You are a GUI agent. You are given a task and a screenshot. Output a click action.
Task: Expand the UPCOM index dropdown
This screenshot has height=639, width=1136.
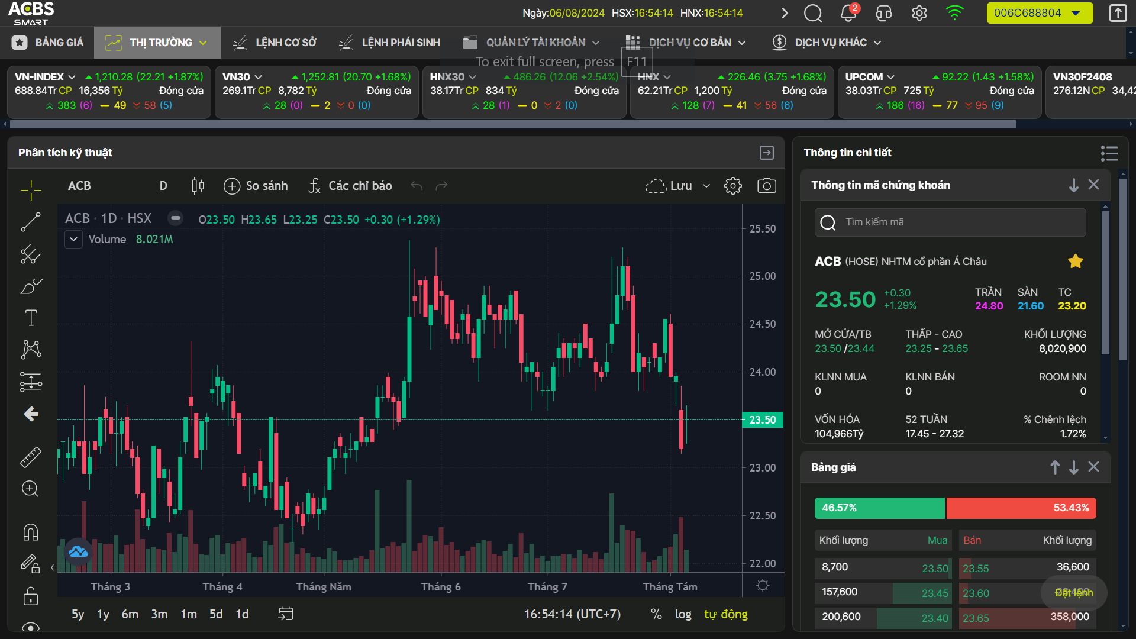[890, 77]
